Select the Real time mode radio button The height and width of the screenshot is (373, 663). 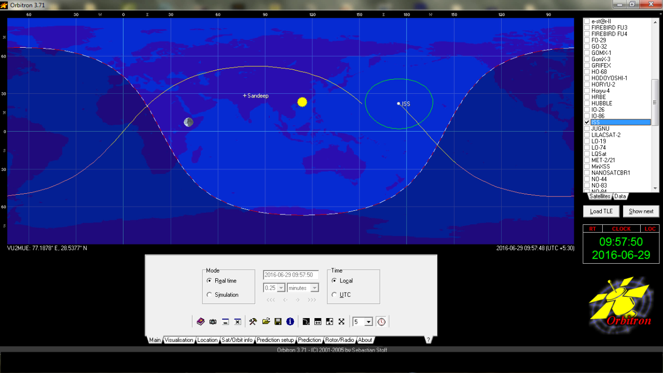coord(210,281)
